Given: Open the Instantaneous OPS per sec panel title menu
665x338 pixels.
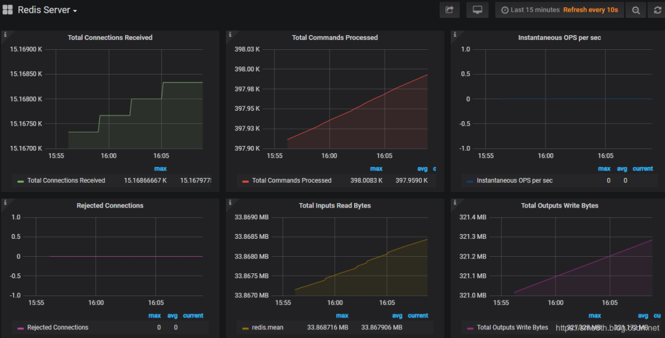Looking at the screenshot, I should coord(559,38).
